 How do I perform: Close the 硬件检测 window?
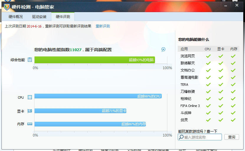click(x=237, y=5)
